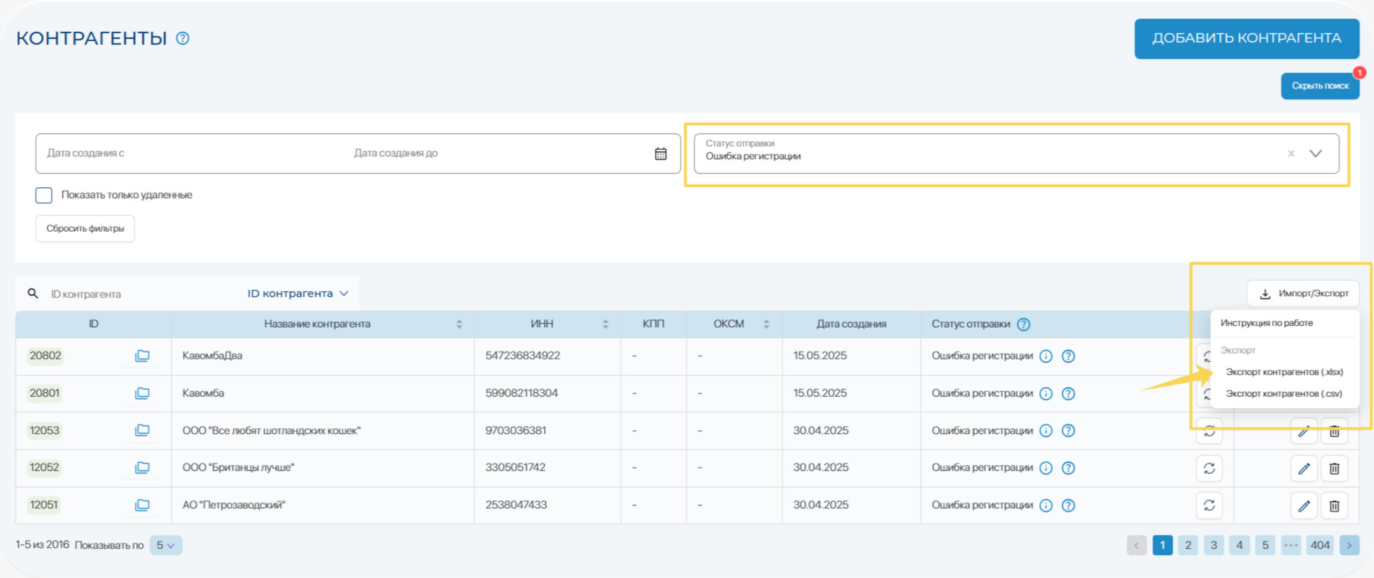Delete the ООО "Британцы лучше" contractor

point(1334,469)
